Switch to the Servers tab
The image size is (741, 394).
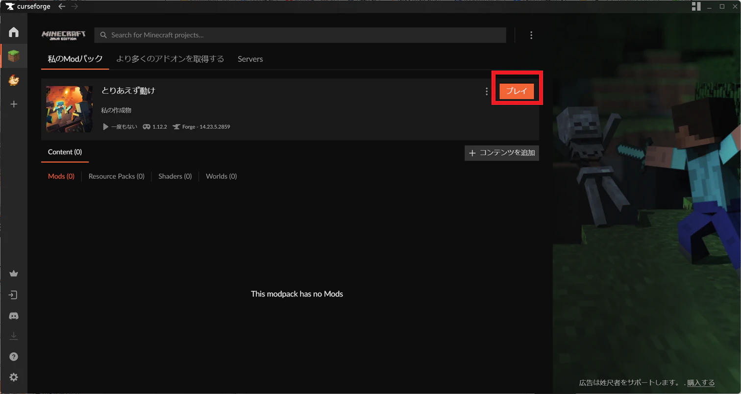(x=250, y=59)
